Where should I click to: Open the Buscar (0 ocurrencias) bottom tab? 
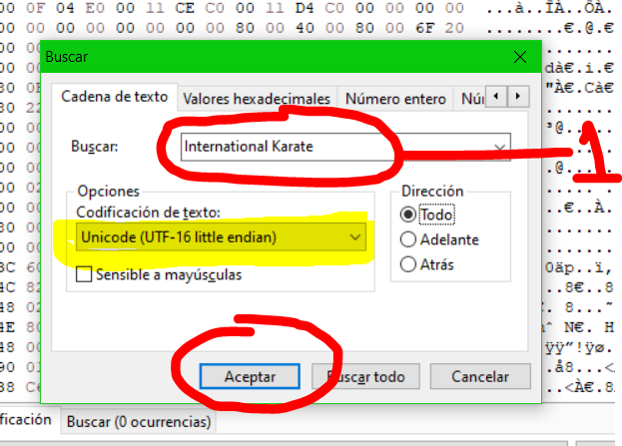click(x=139, y=421)
